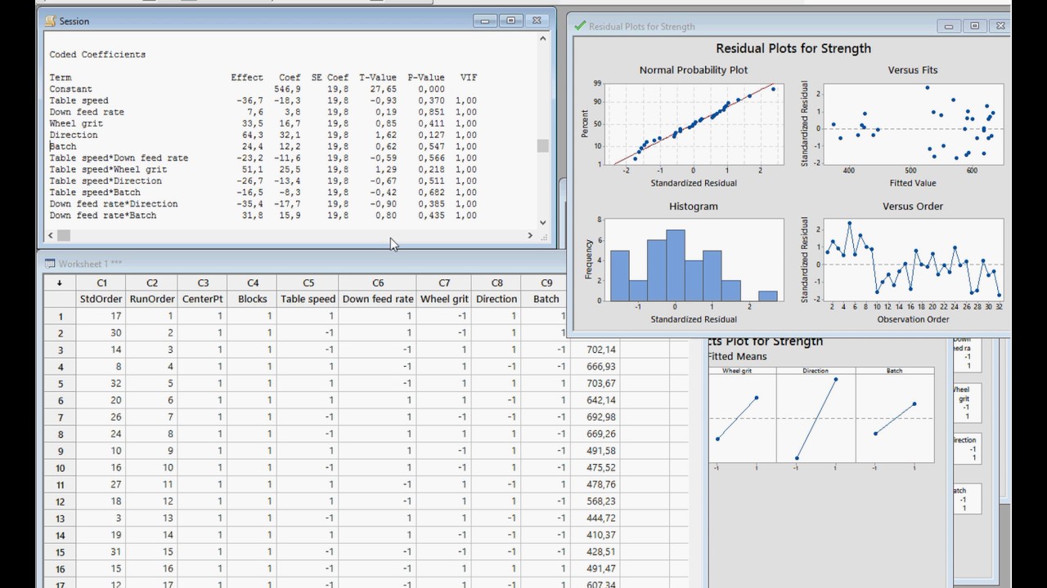Minimize the Residual Plots for Strength window
The width and height of the screenshot is (1047, 588).
coord(950,26)
